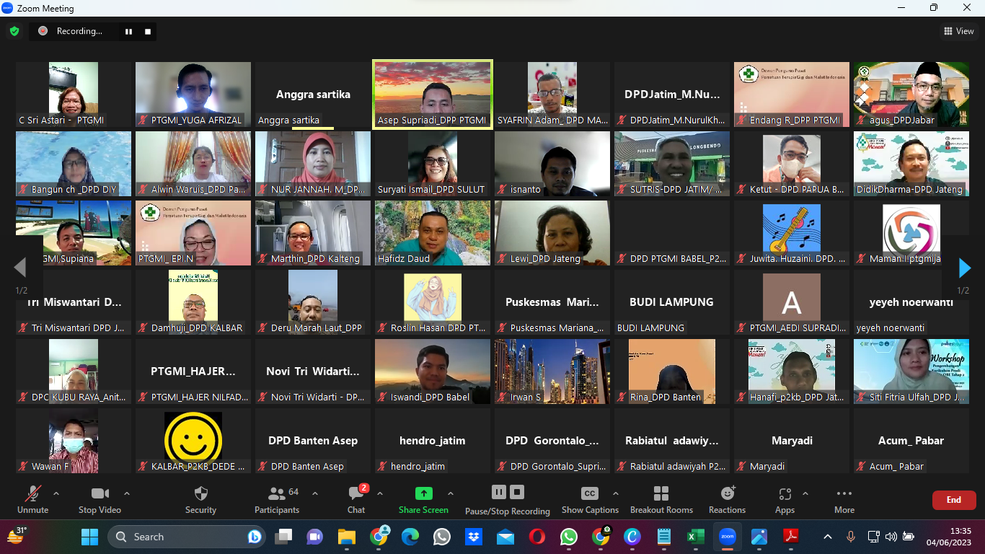985x554 pixels.
Task: Open volume control in the system tray
Action: [891, 537]
